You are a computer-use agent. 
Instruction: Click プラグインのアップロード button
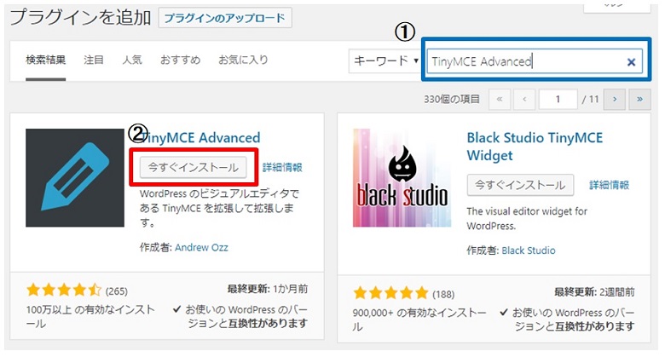point(225,18)
